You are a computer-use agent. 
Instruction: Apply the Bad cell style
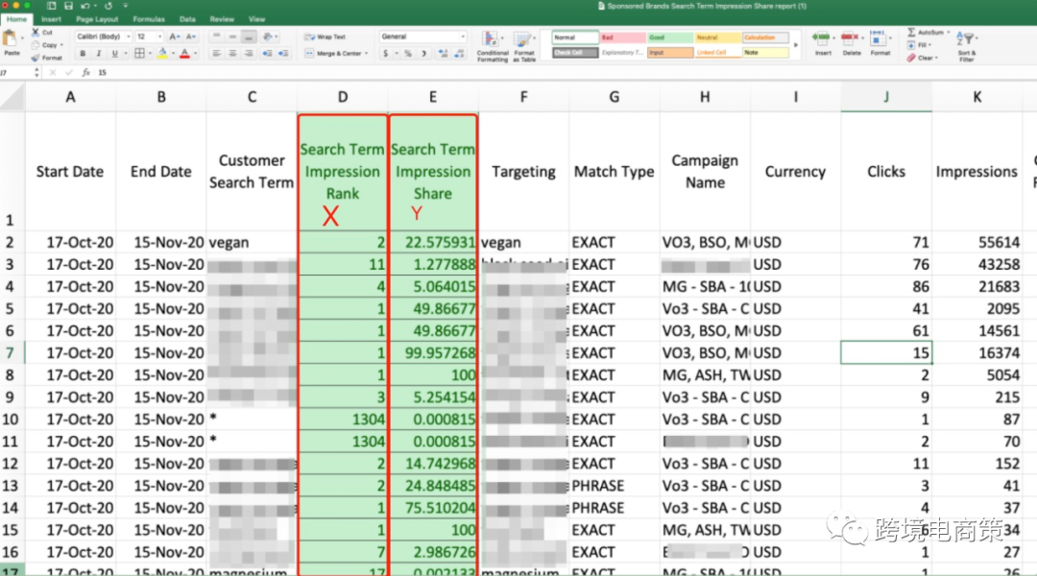click(621, 37)
